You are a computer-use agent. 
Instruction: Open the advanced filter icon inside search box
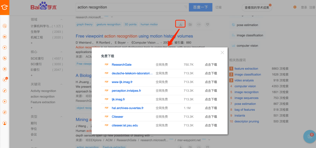186,7
